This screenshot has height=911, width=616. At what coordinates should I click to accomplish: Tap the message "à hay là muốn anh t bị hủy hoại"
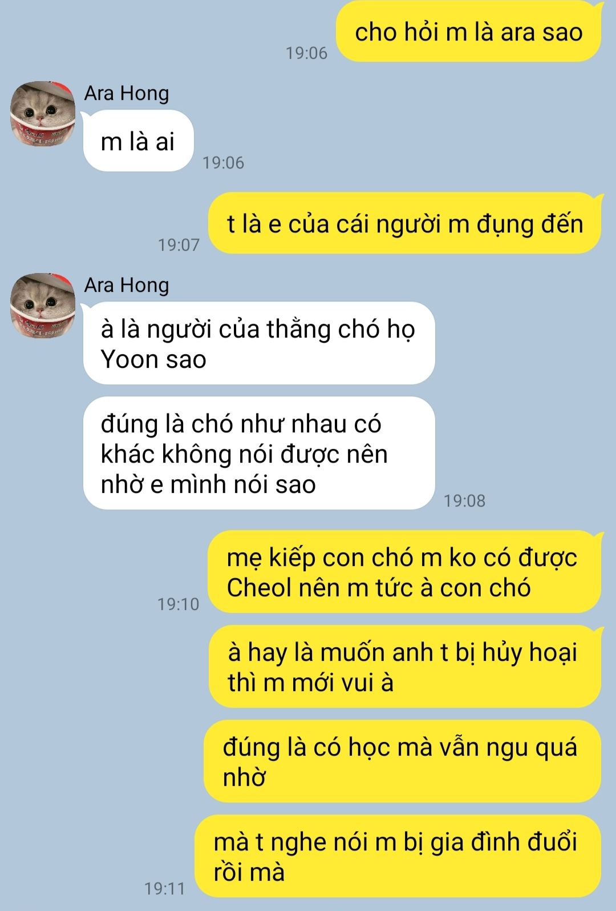pyautogui.click(x=404, y=667)
